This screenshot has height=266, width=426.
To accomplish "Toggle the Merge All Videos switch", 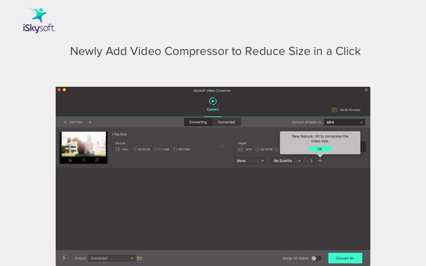I will click(x=316, y=258).
